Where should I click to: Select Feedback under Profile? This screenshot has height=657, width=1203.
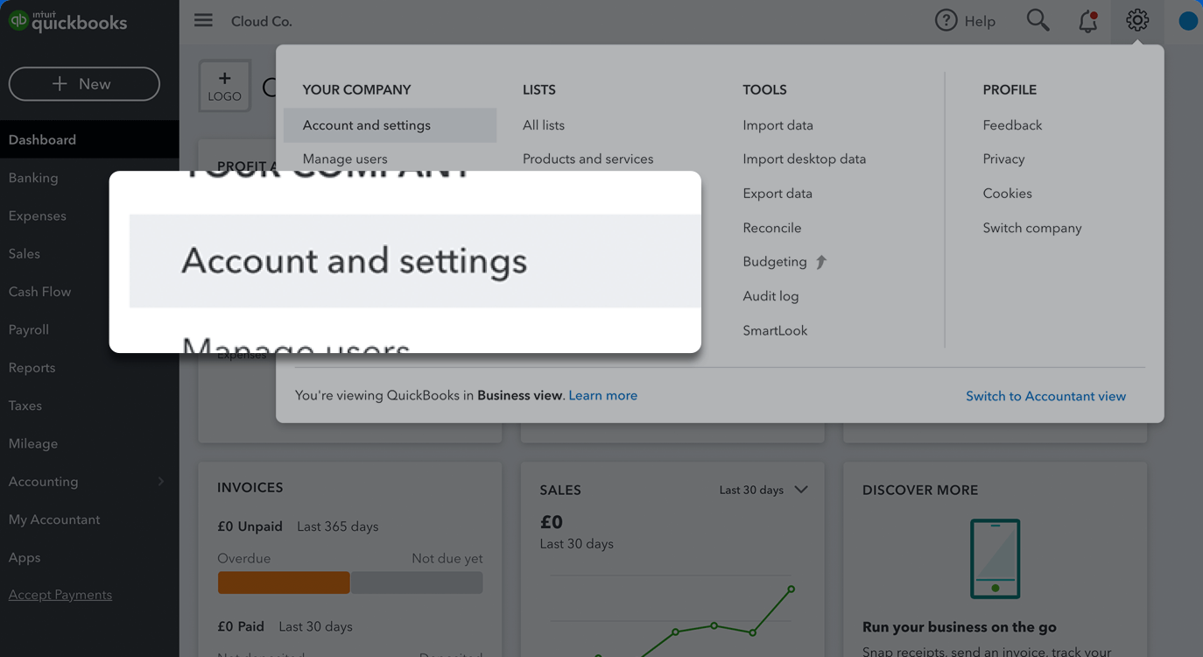(x=1012, y=125)
